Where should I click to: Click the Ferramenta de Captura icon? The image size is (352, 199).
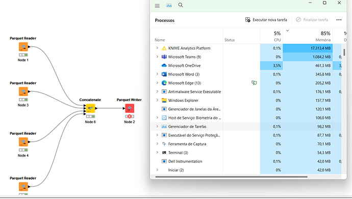tap(164, 144)
